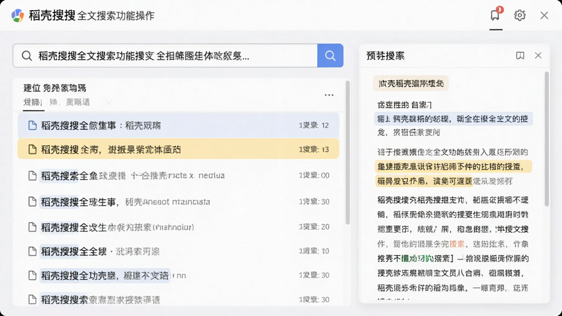Click the count value '00' in results
The width and height of the screenshot is (562, 316).
(x=325, y=176)
